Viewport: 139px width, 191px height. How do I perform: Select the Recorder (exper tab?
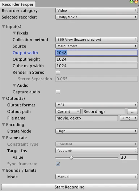(x=18, y=4)
